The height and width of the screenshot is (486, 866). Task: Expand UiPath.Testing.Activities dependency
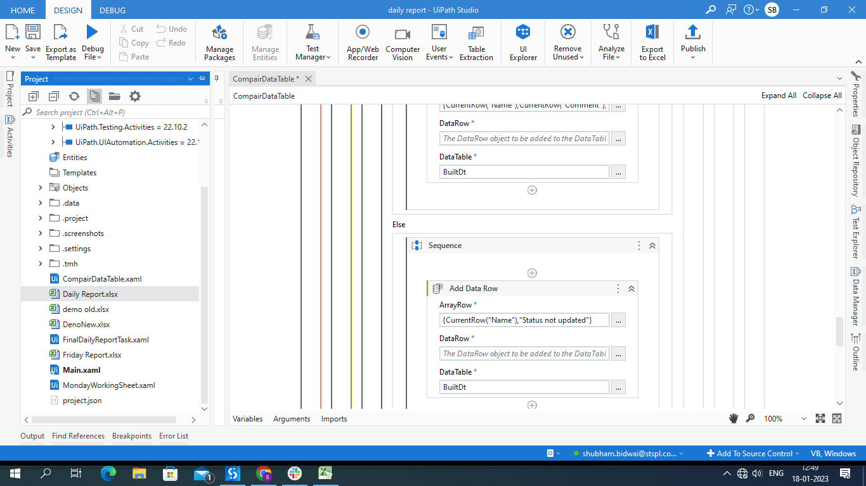[x=53, y=127]
